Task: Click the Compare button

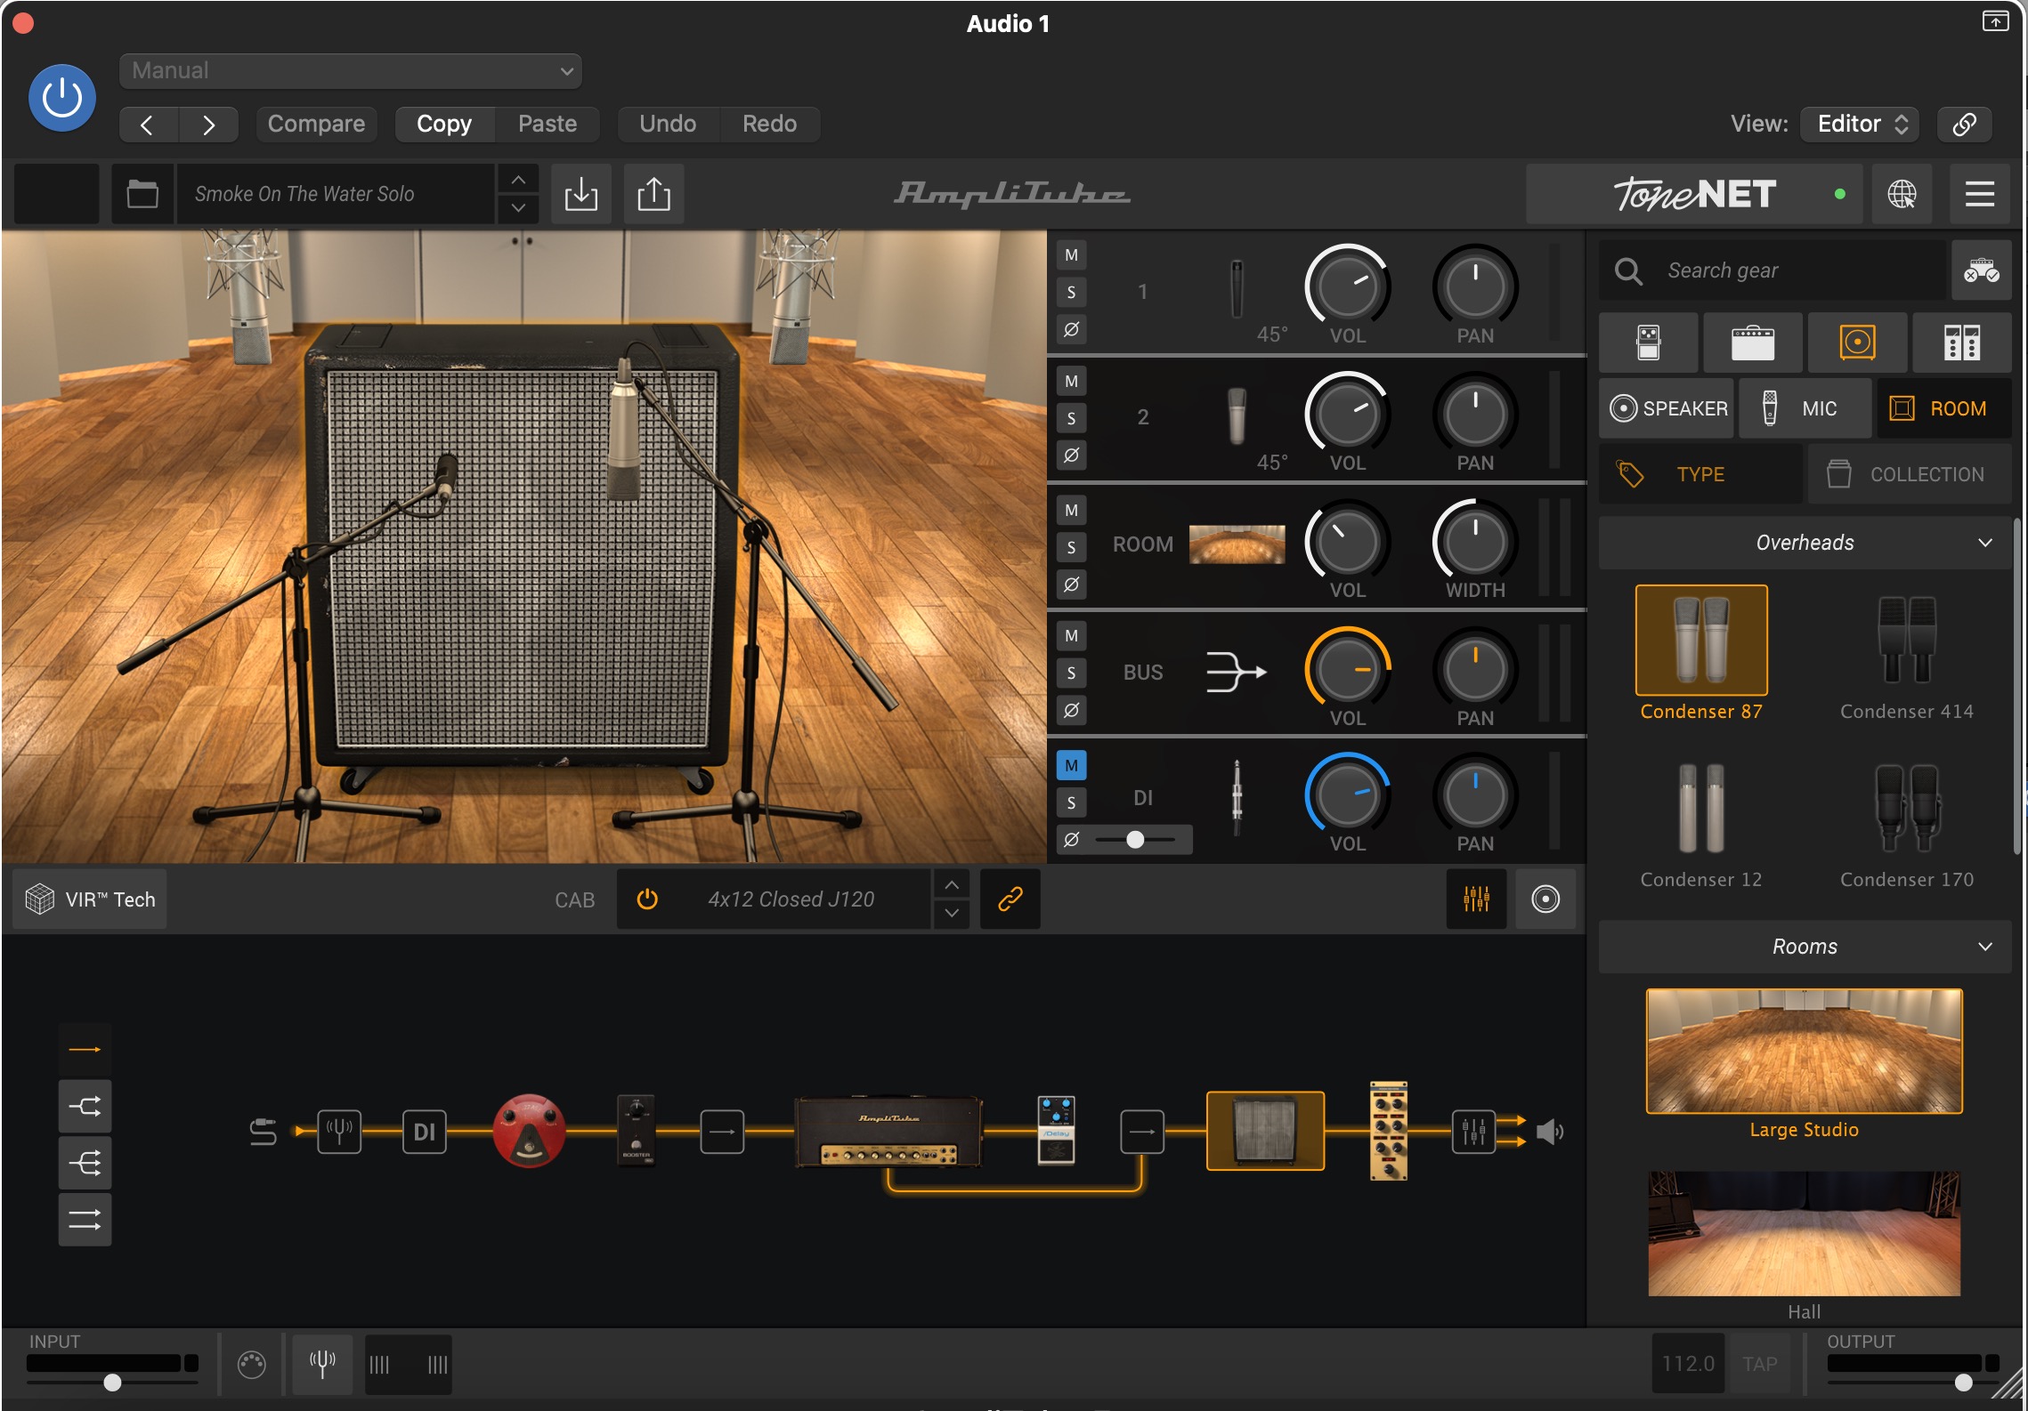Action: click(316, 124)
